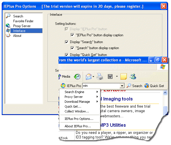
Task: Restore the Internet Explorer window
Action: [158, 60]
